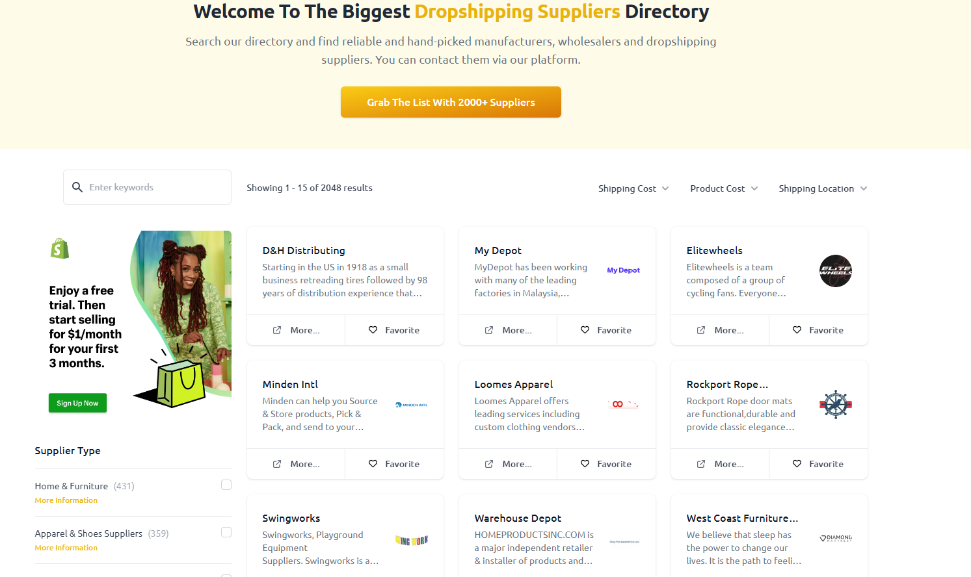Click the Sign Up Now button
This screenshot has height=577, width=971.
click(77, 403)
